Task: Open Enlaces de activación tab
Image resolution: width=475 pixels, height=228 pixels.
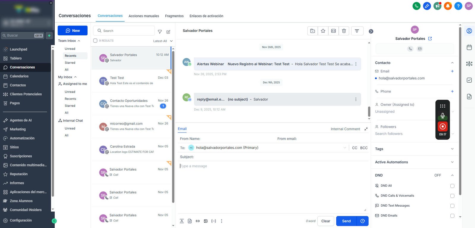Action: (206, 16)
